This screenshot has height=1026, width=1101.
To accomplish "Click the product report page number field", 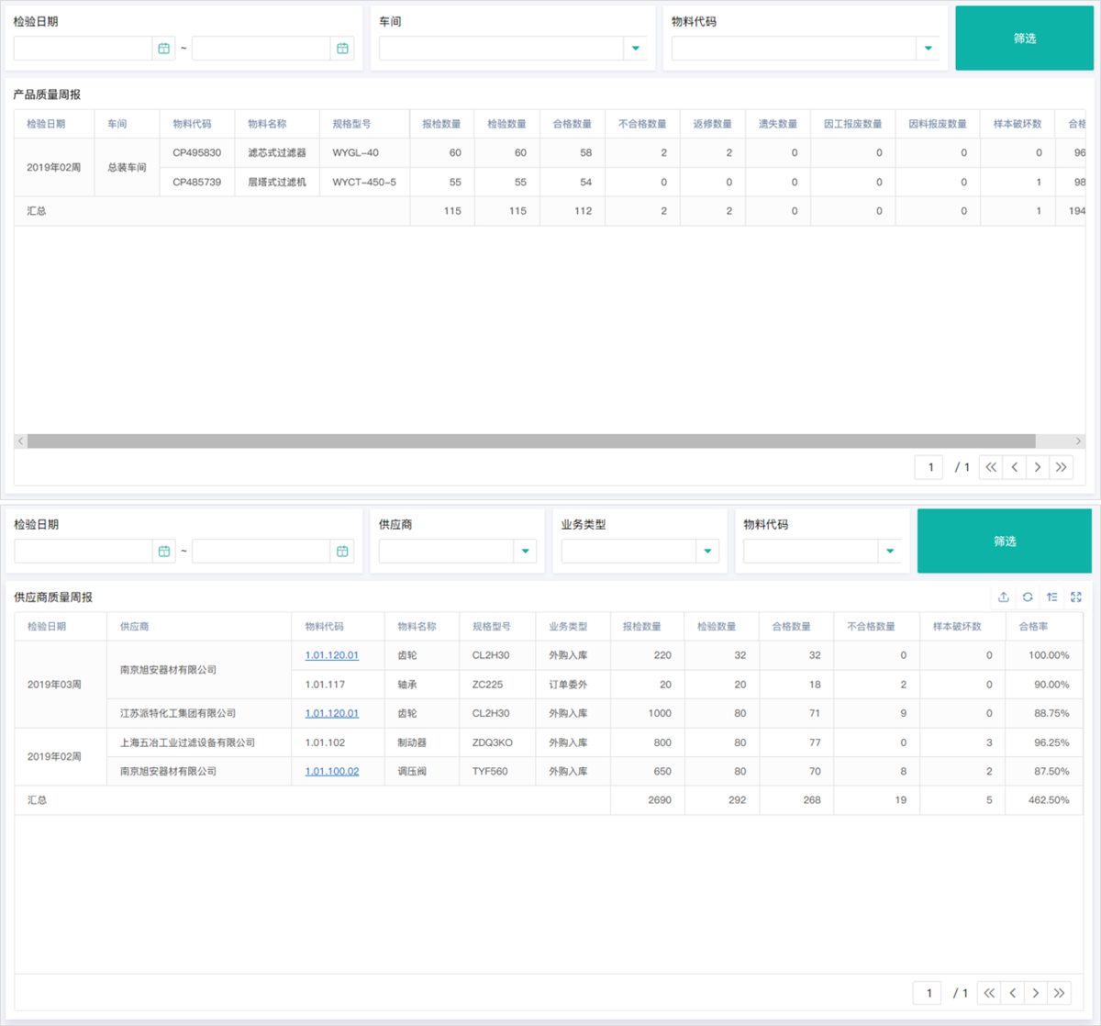I will [929, 467].
